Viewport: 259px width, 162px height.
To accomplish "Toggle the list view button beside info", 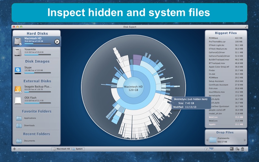I will point(211,149).
